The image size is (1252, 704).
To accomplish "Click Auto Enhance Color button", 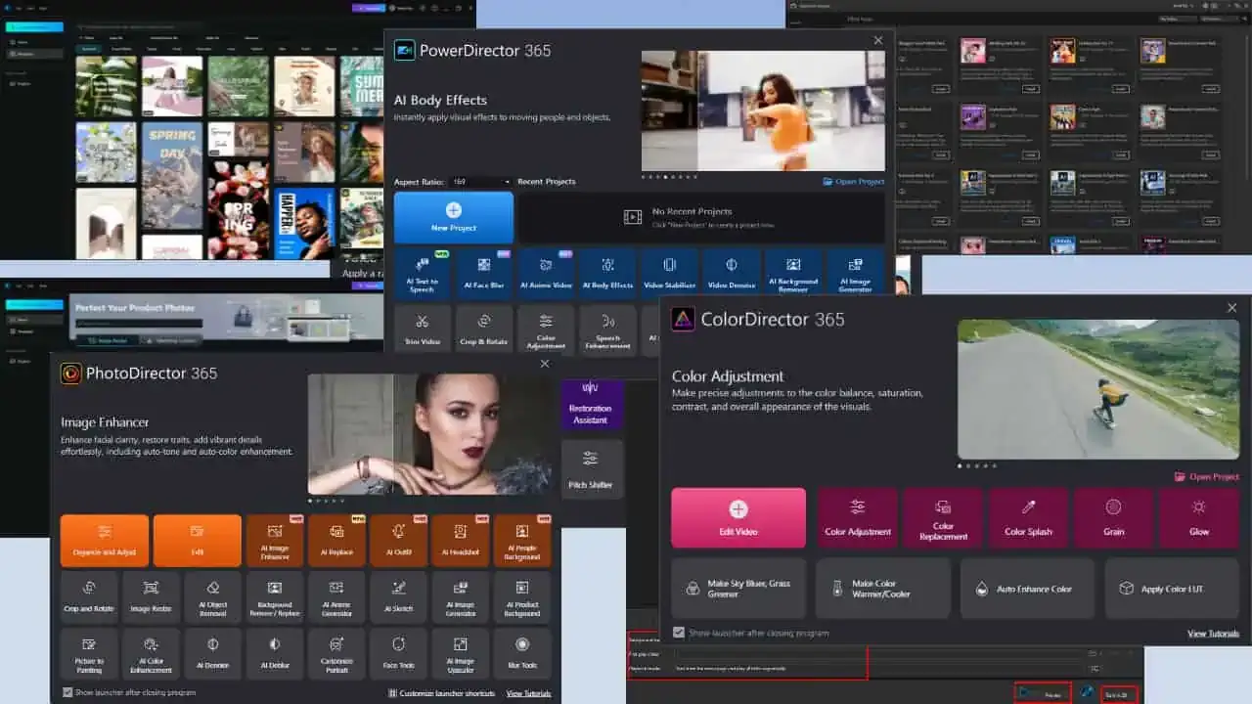I will pyautogui.click(x=1027, y=588).
